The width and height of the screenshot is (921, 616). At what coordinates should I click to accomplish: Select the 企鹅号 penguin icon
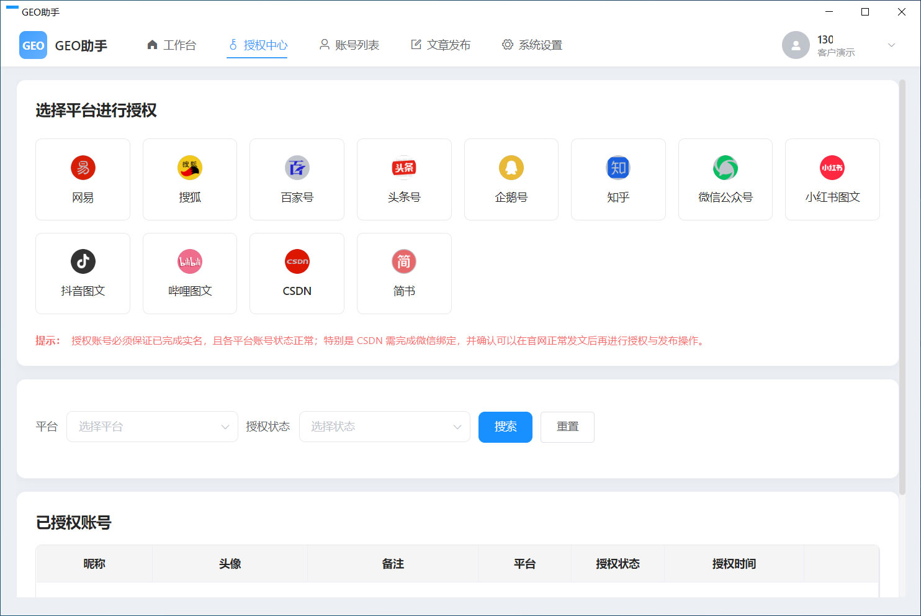click(x=511, y=168)
